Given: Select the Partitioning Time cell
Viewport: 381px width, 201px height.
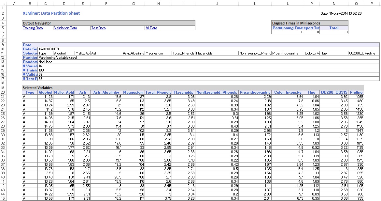Looking at the screenshot, I should pos(288,28).
